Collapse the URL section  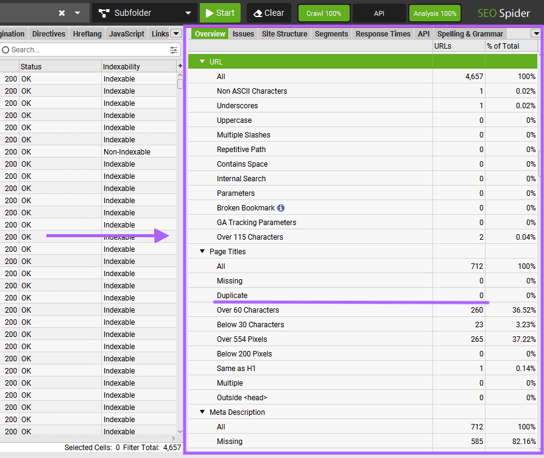click(203, 61)
